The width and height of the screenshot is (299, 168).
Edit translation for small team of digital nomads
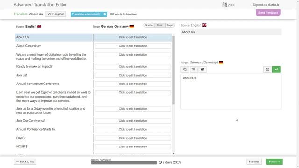[x=133, y=55]
